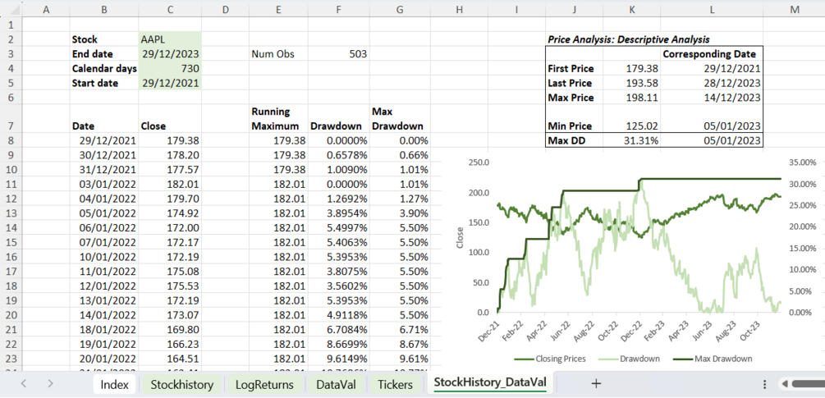This screenshot has width=825, height=398.
Task: Select date cell 05/01/2022
Action: coord(104,213)
